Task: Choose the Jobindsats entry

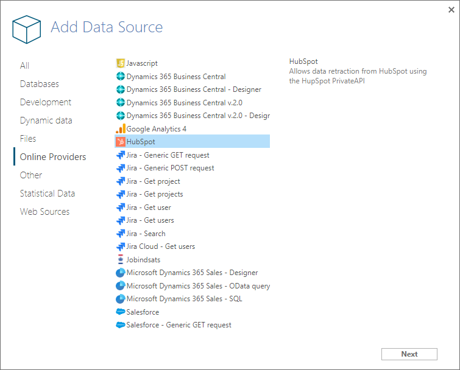Action: pyautogui.click(x=192, y=260)
